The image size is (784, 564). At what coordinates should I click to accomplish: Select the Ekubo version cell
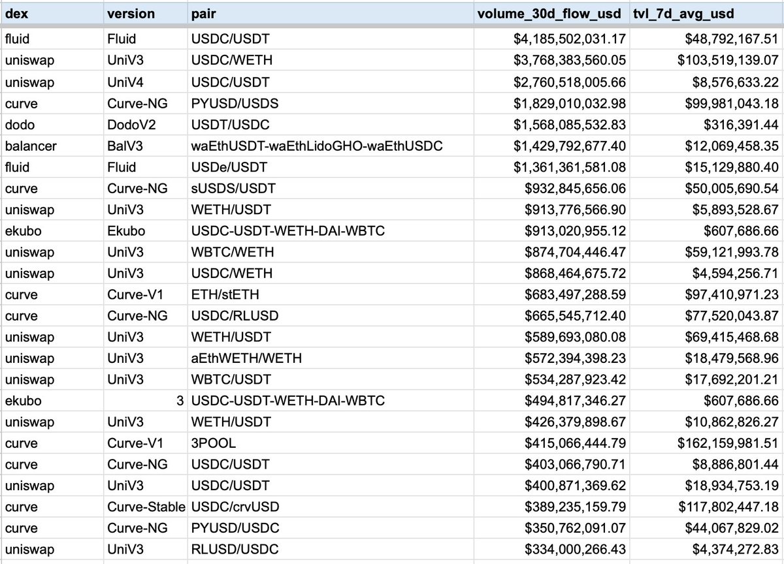[x=146, y=230]
